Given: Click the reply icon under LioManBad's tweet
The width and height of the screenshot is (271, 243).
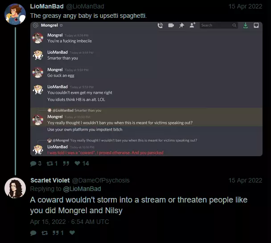Looking at the screenshot, I should coord(33,163).
